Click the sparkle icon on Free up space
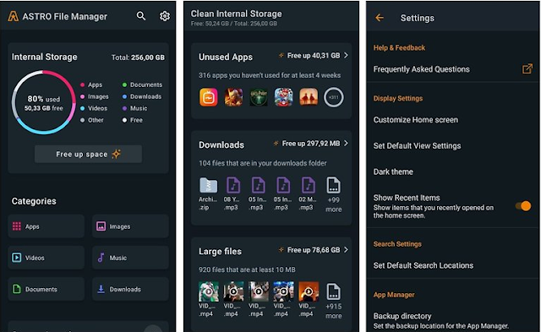This screenshot has width=541, height=332. (117, 154)
